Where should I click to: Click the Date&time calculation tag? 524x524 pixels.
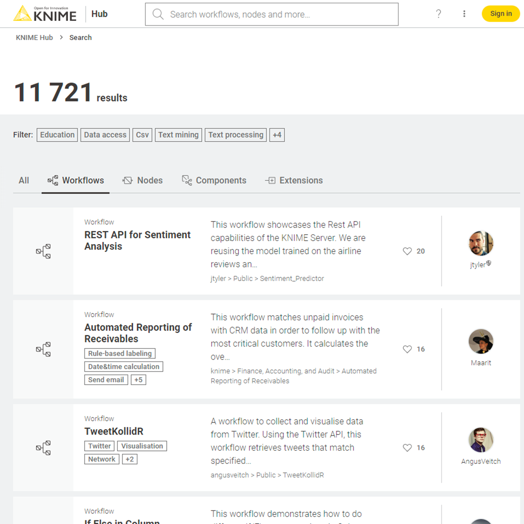coord(123,367)
